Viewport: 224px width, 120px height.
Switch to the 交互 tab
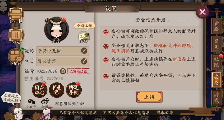216,44
